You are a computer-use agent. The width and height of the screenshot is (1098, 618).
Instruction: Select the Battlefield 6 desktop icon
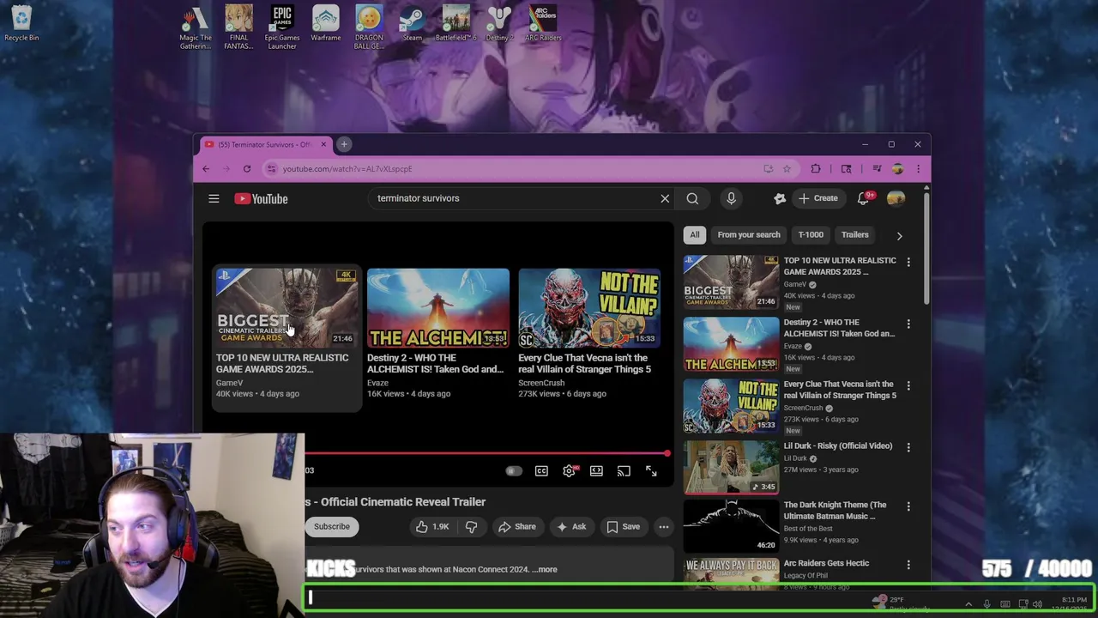tap(455, 24)
